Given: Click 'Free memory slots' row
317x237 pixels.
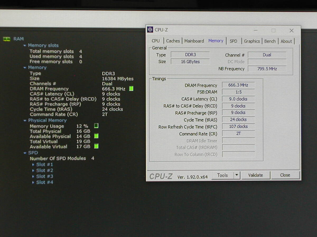Looking at the screenshot, I should 56,62.
